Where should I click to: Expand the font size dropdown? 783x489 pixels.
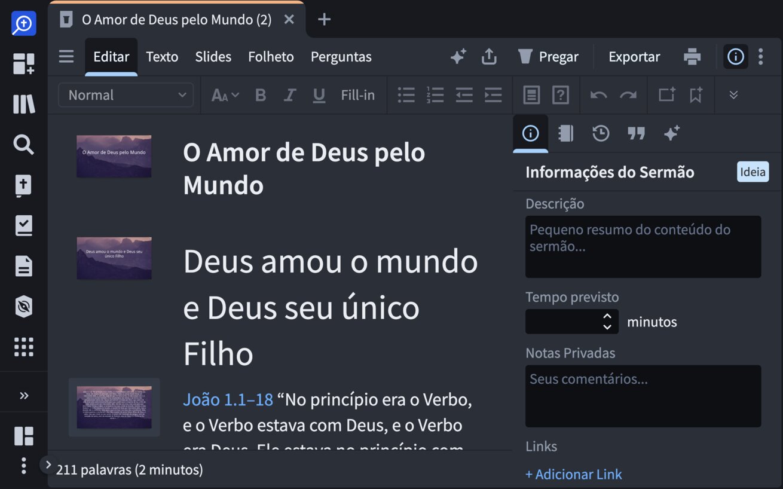pyautogui.click(x=225, y=95)
